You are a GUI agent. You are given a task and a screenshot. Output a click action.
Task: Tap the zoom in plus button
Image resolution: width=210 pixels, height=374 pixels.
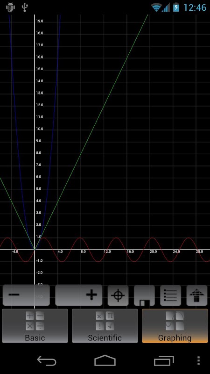pyautogui.click(x=79, y=295)
